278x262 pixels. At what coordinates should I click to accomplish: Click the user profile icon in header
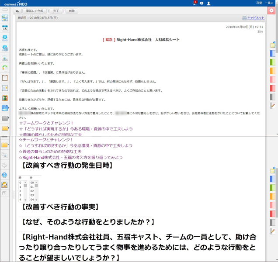pyautogui.click(x=208, y=3)
